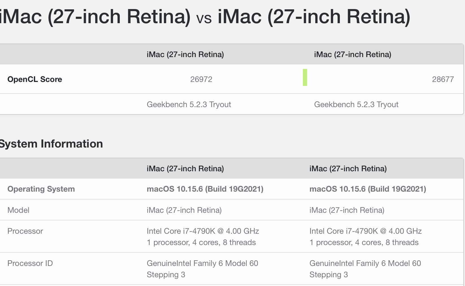Click the left macOS 10.15.6 build value
Image resolution: width=465 pixels, height=286 pixels.
pyautogui.click(x=205, y=189)
